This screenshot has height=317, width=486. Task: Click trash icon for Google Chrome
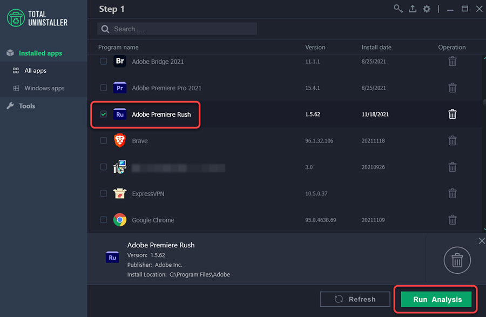coord(452,220)
